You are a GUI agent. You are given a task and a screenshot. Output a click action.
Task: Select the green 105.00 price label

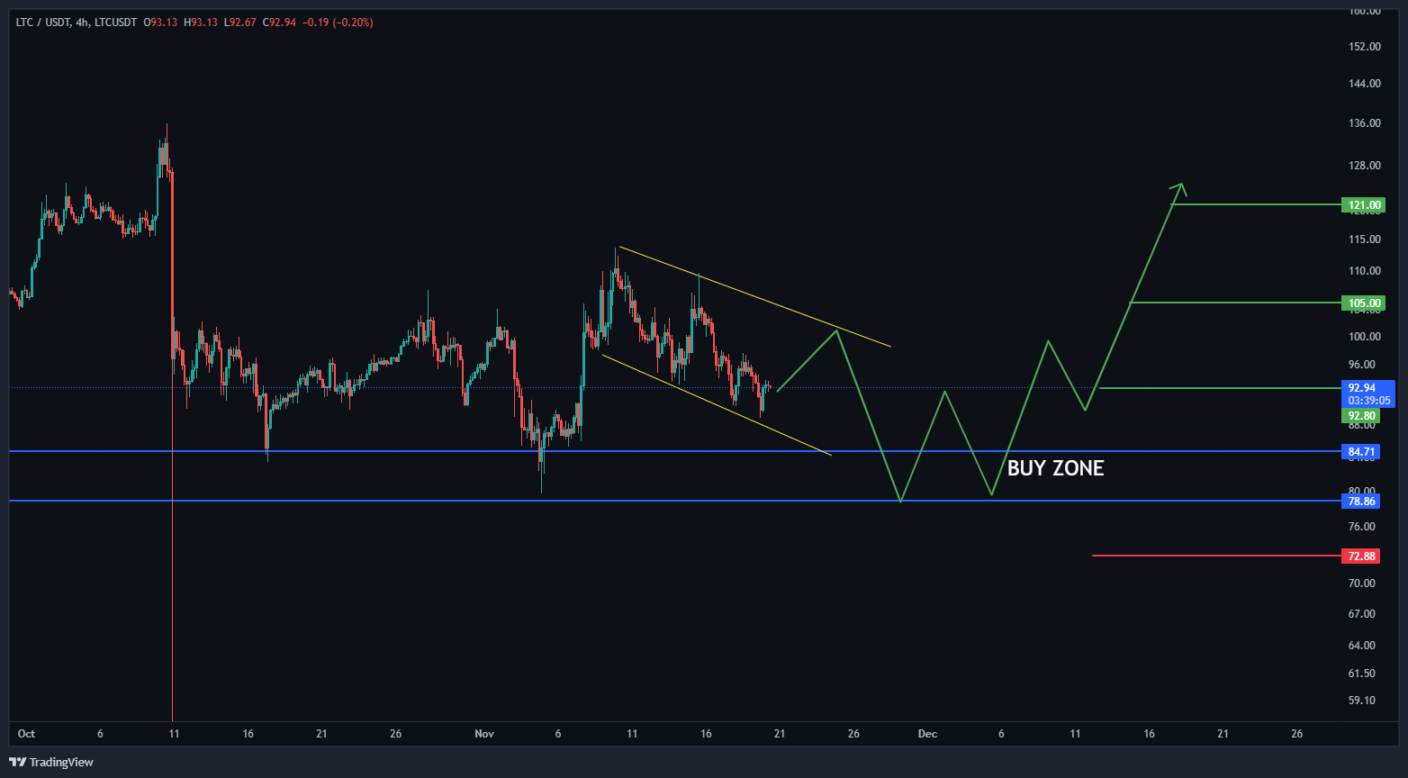click(x=1363, y=303)
